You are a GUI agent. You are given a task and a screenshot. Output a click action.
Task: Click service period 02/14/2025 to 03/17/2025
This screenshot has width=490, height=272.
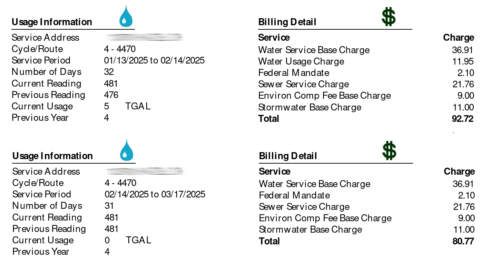(x=155, y=194)
